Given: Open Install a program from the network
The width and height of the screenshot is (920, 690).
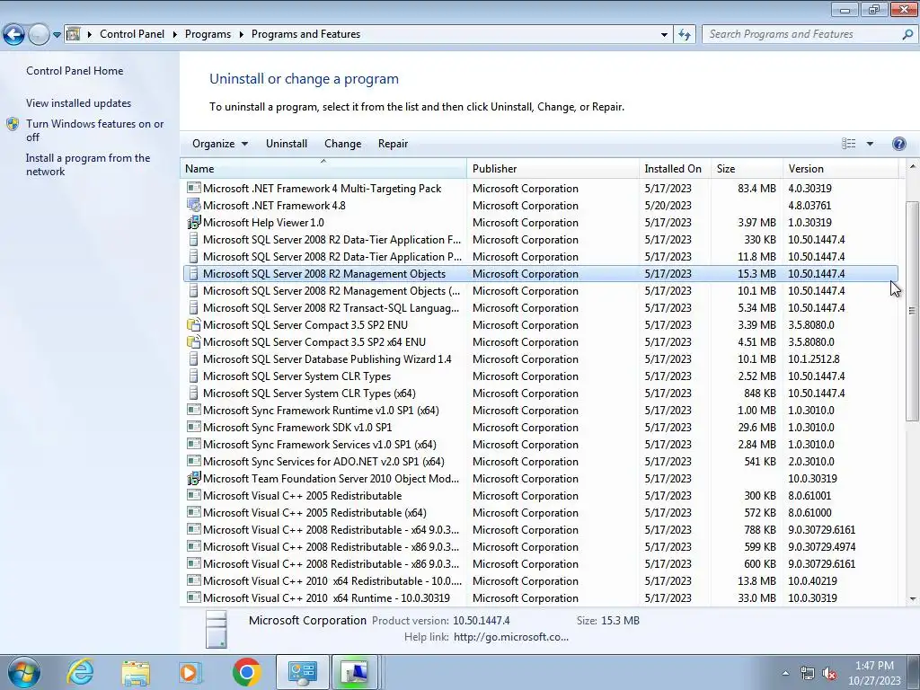Looking at the screenshot, I should pos(88,165).
